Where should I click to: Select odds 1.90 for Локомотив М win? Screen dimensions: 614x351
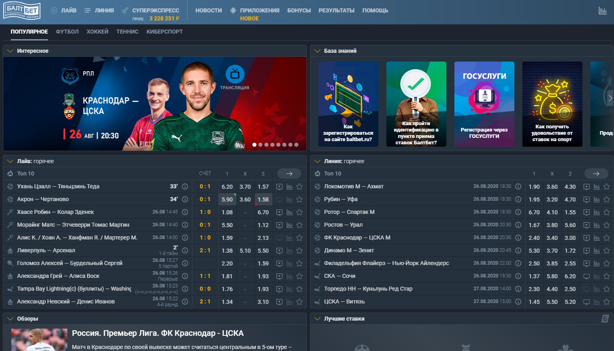click(x=534, y=187)
